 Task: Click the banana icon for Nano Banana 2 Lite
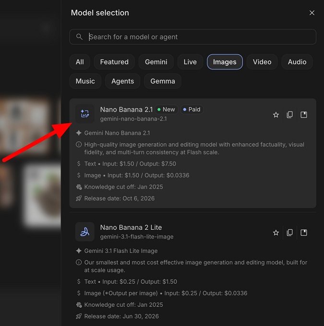(84, 232)
